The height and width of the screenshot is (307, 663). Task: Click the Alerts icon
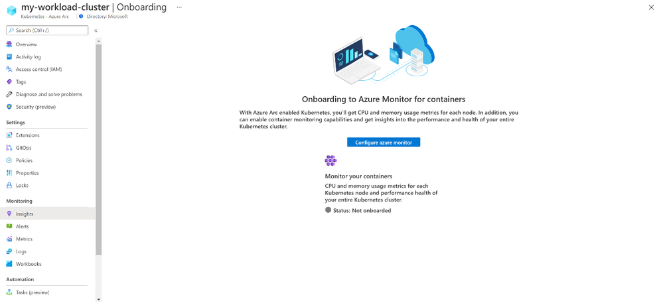[9, 226]
